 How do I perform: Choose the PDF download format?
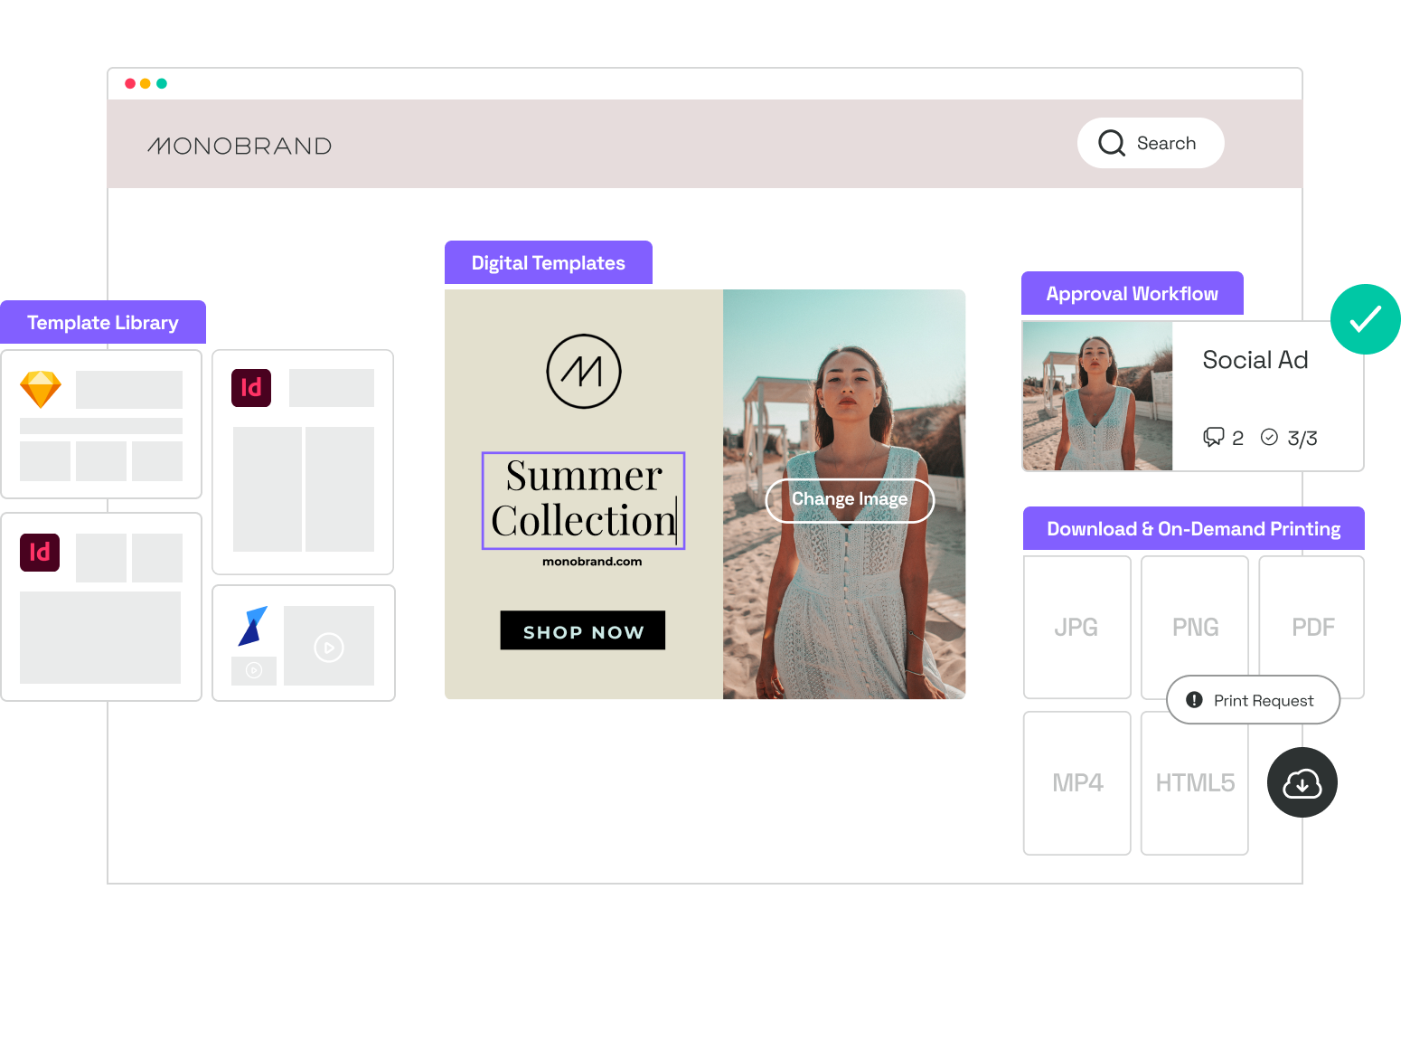coord(1312,627)
